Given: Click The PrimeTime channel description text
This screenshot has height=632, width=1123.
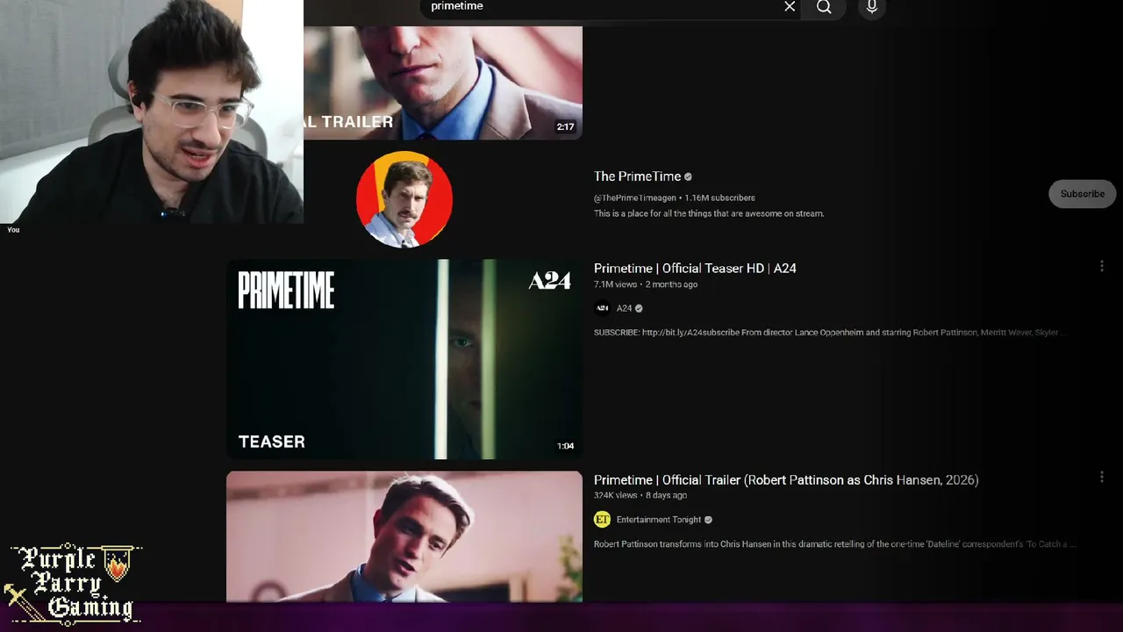Looking at the screenshot, I should (x=709, y=213).
